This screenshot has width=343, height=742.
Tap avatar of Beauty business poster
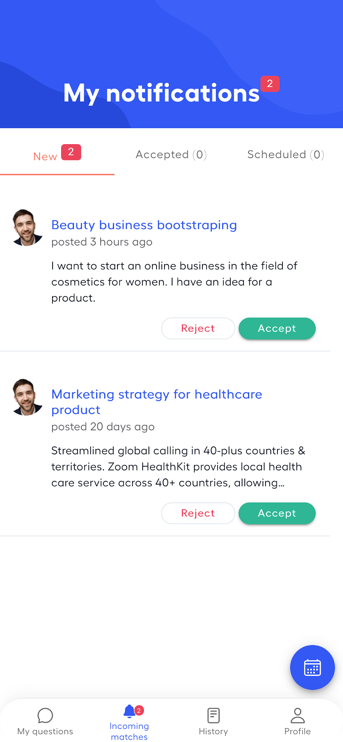(x=27, y=228)
